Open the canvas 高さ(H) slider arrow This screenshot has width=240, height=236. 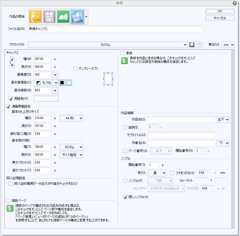point(55,67)
